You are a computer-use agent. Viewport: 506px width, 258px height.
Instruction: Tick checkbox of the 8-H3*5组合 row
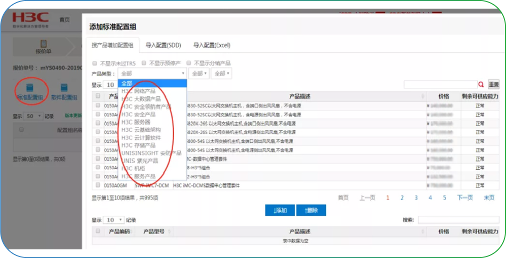[x=98, y=167]
